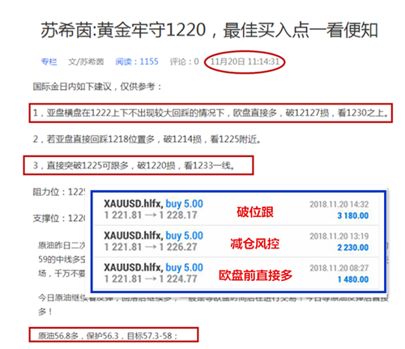Click the profit value 3 180.00
This screenshot has width=405, height=349.
pyautogui.click(x=353, y=215)
